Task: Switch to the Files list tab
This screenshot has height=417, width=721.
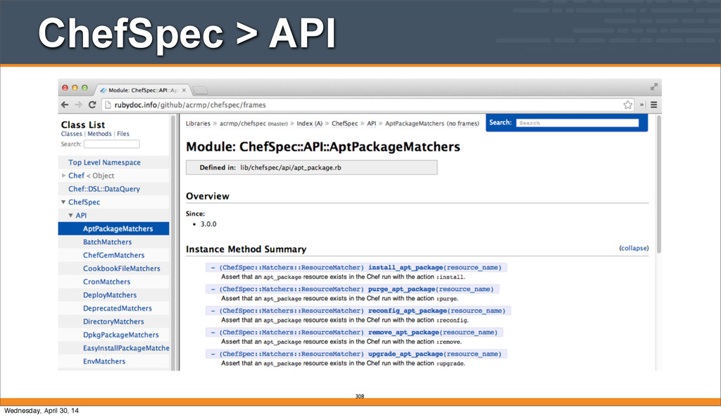Action: click(x=123, y=134)
